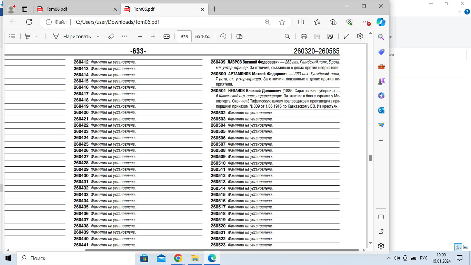Select the highlight marker tool
Screen dimensions: 471x265
click(x=28, y=36)
